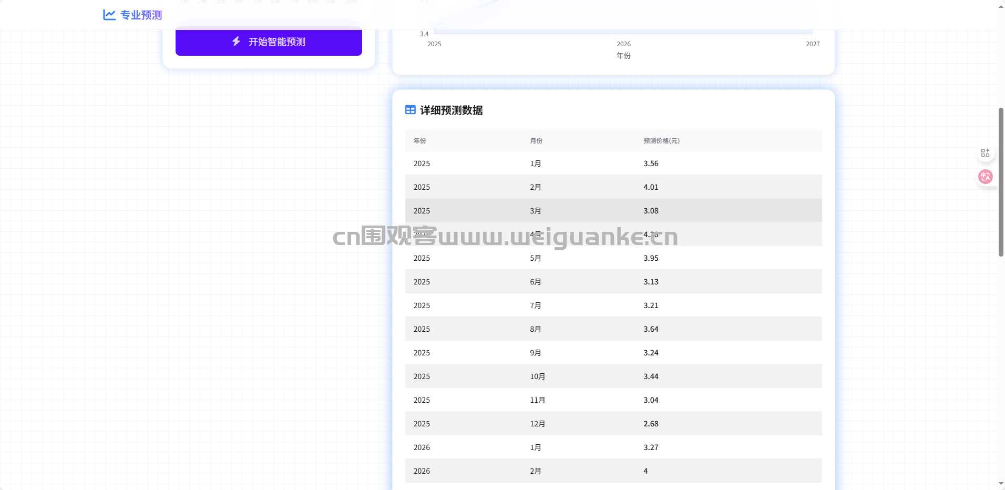The height and width of the screenshot is (490, 1005).
Task: Click the vertical scrollbar thumb
Action: tap(1001, 181)
